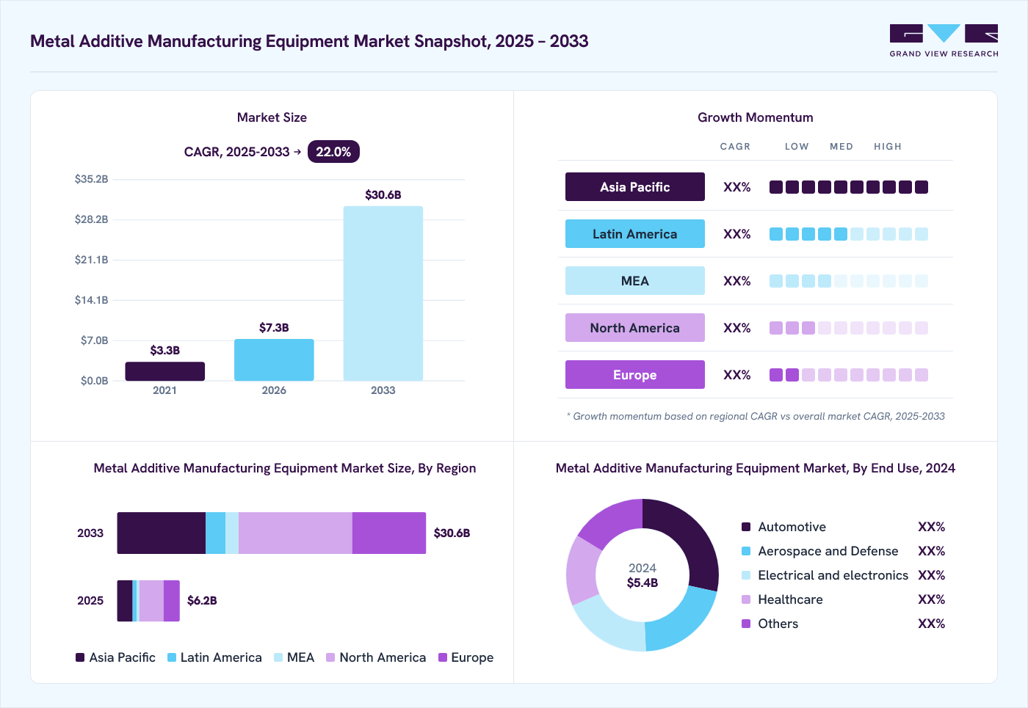
Task: Click the Asia Pacific growth momentum meter
Action: pyautogui.click(x=849, y=187)
